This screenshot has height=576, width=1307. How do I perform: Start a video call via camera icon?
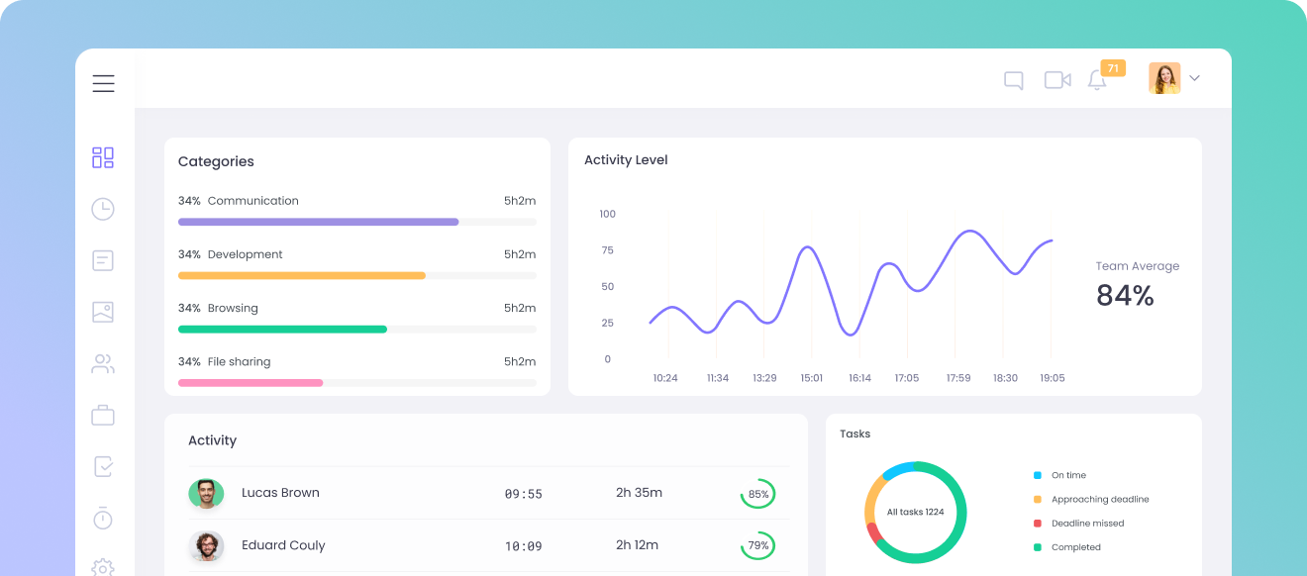(x=1057, y=79)
